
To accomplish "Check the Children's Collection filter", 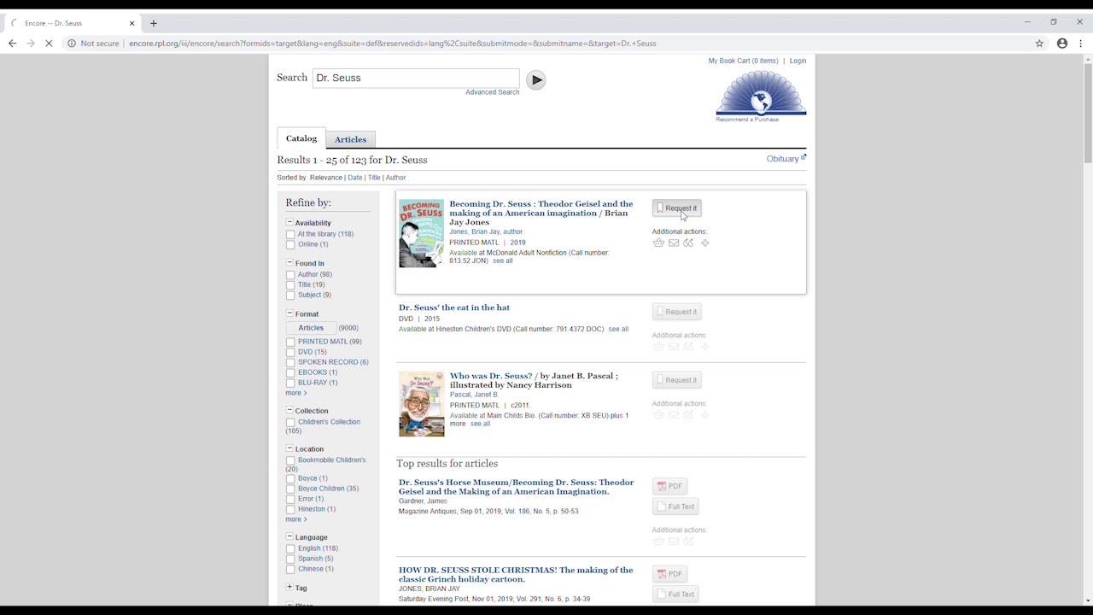I will click(x=290, y=422).
